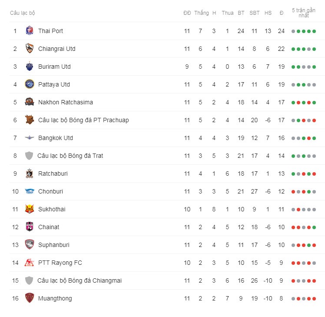Click the '5 trận gần nhất' header
The image size is (325, 317).
(304, 13)
